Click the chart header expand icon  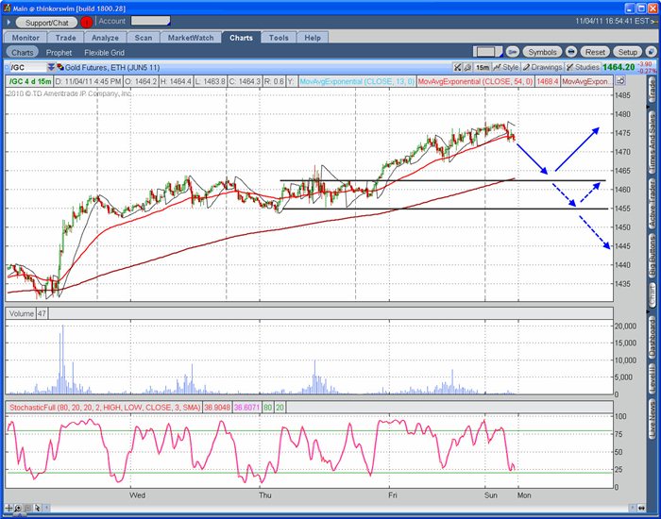pyautogui.click(x=620, y=81)
